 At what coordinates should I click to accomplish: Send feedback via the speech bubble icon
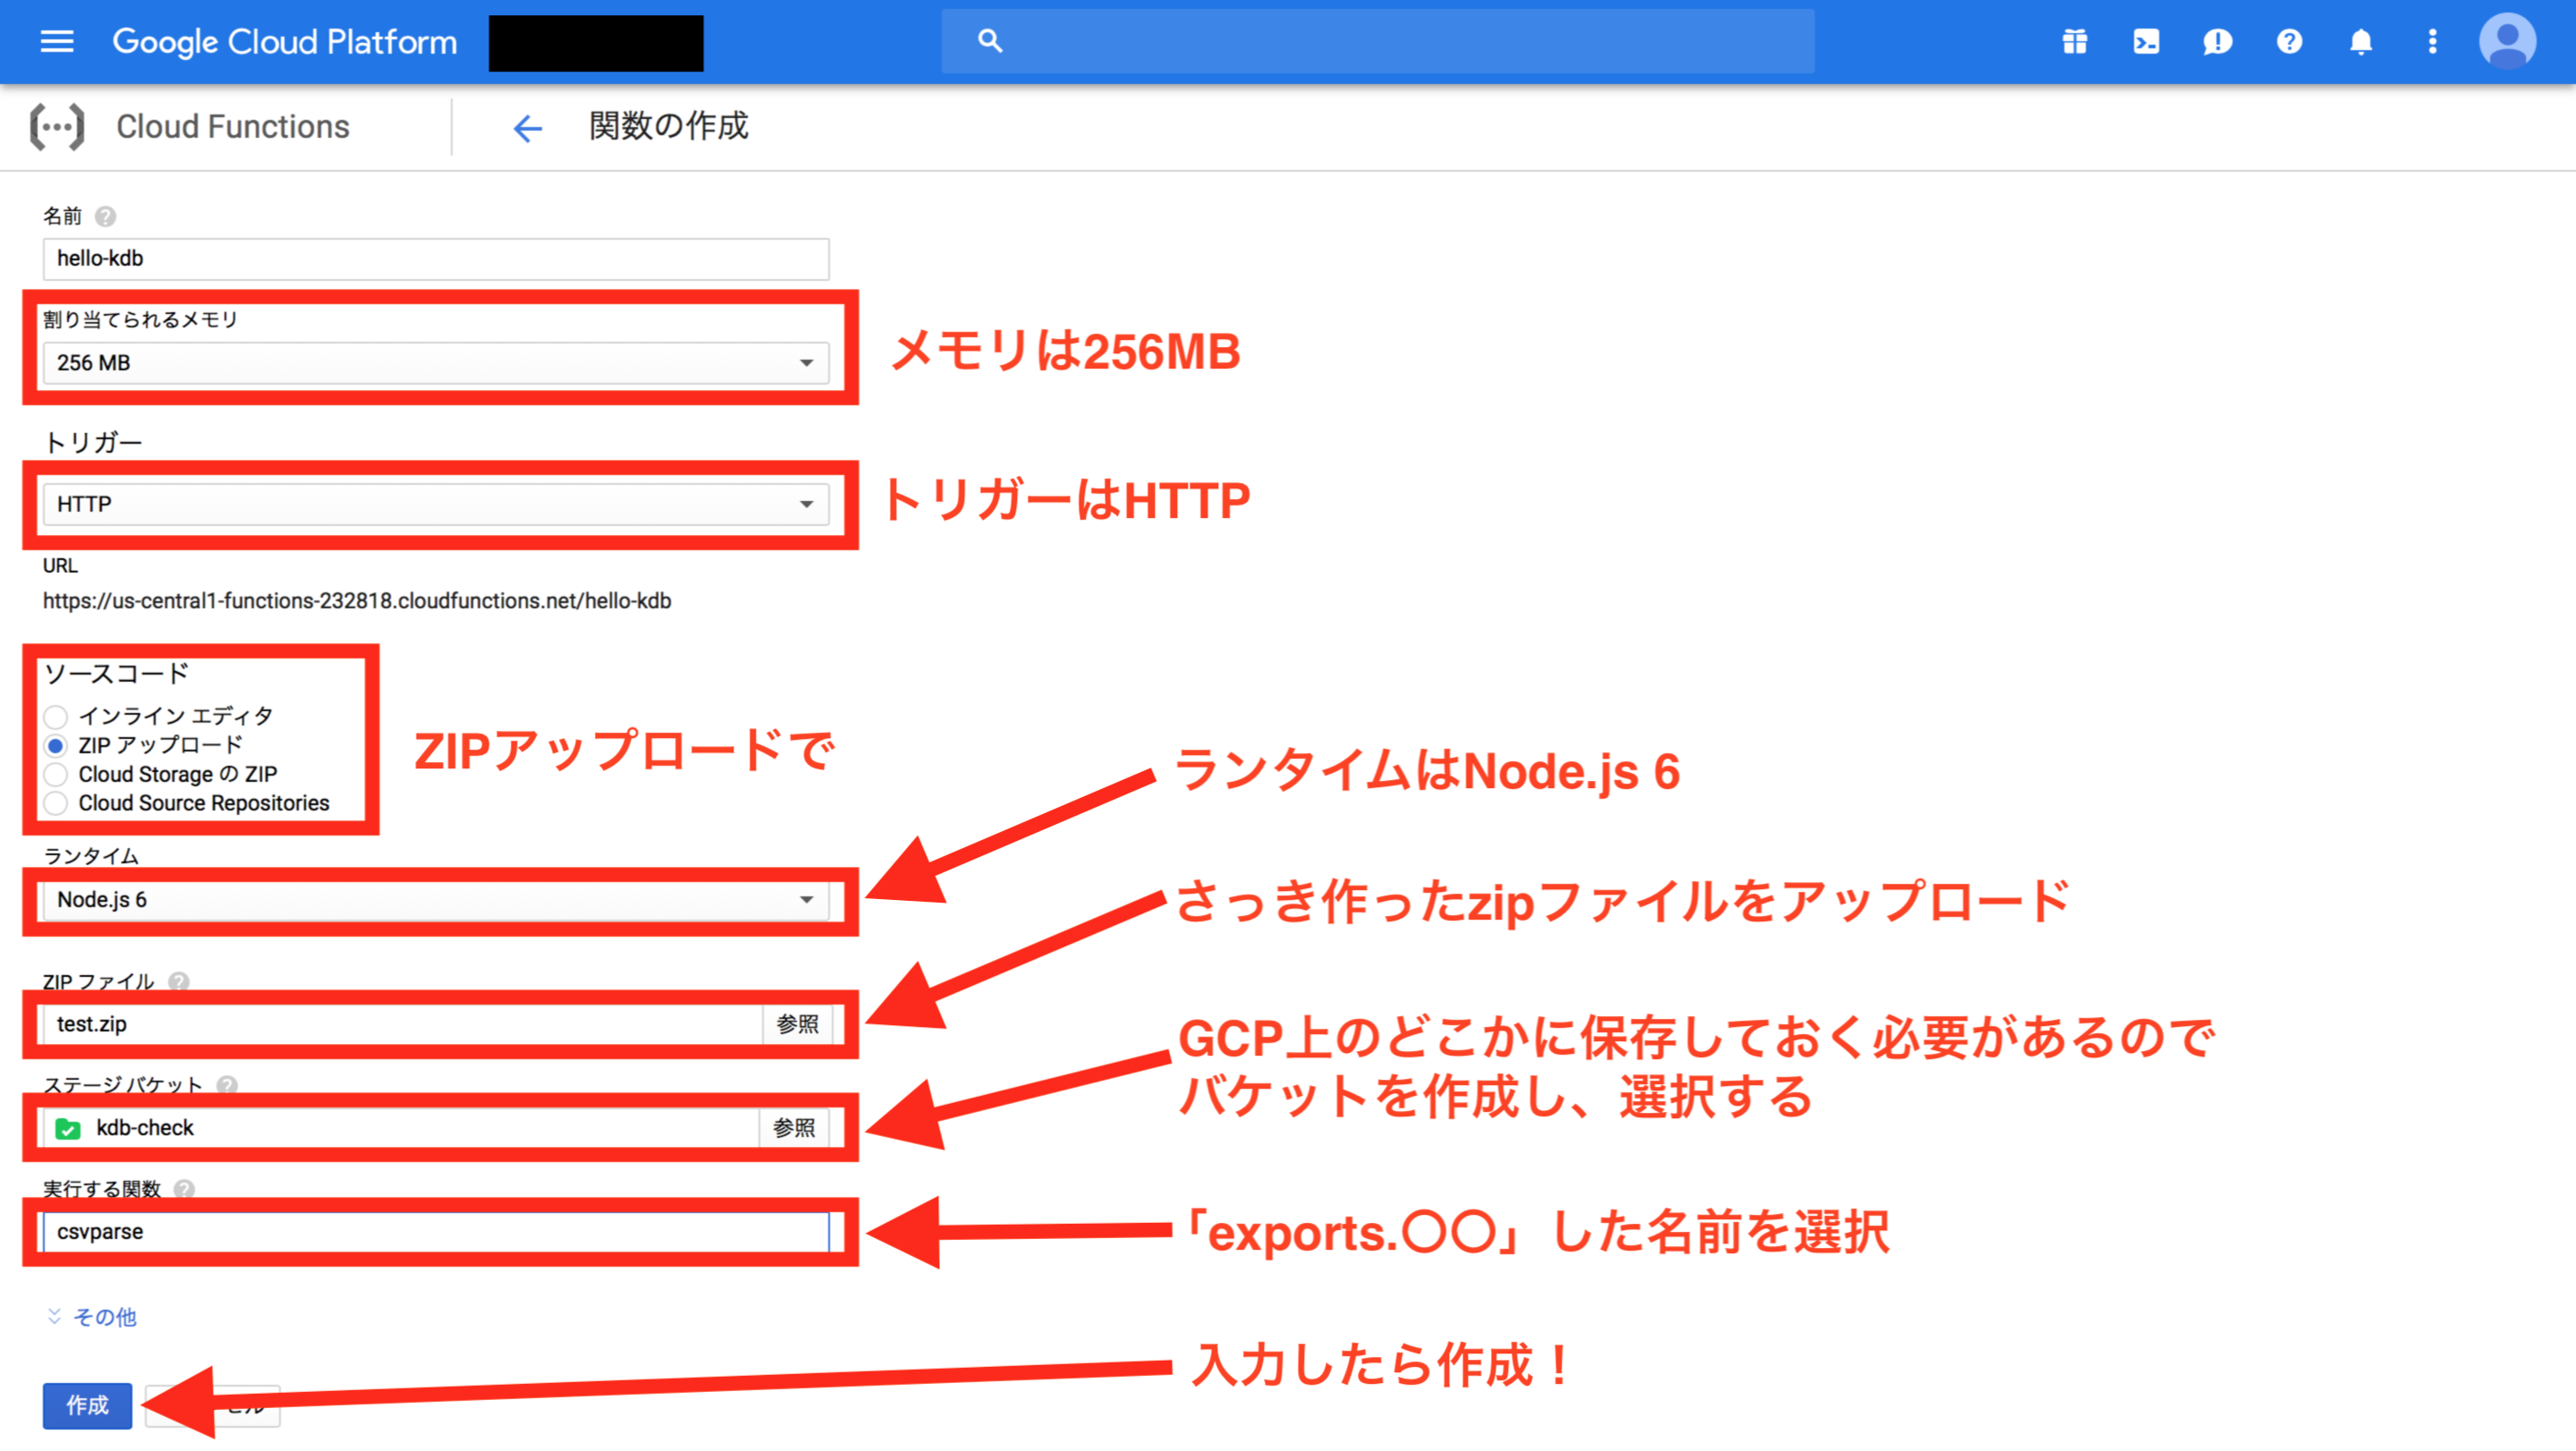pos(2217,41)
